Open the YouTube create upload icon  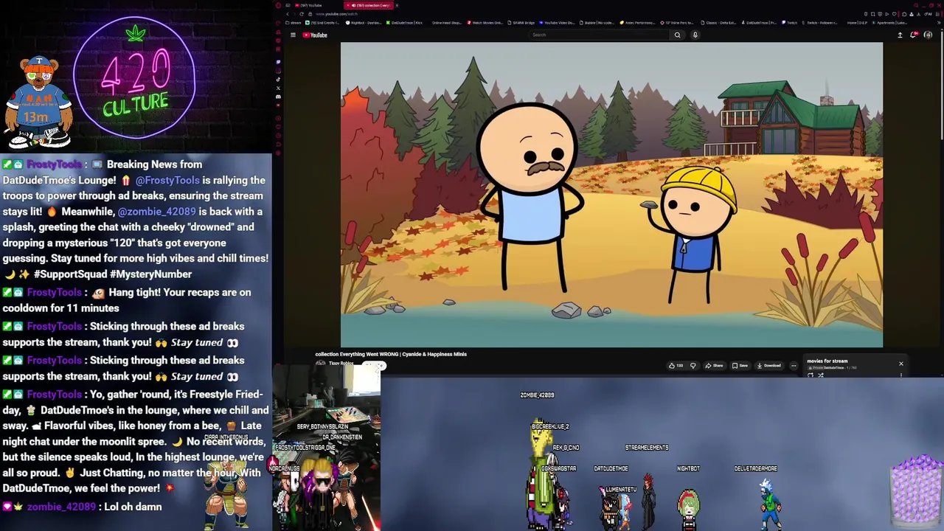point(900,35)
